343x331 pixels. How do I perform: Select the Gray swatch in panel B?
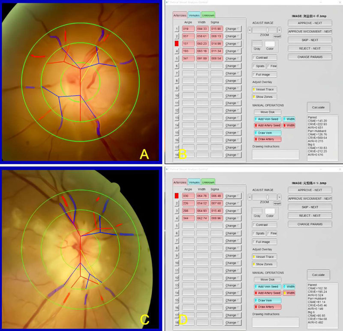click(x=257, y=44)
